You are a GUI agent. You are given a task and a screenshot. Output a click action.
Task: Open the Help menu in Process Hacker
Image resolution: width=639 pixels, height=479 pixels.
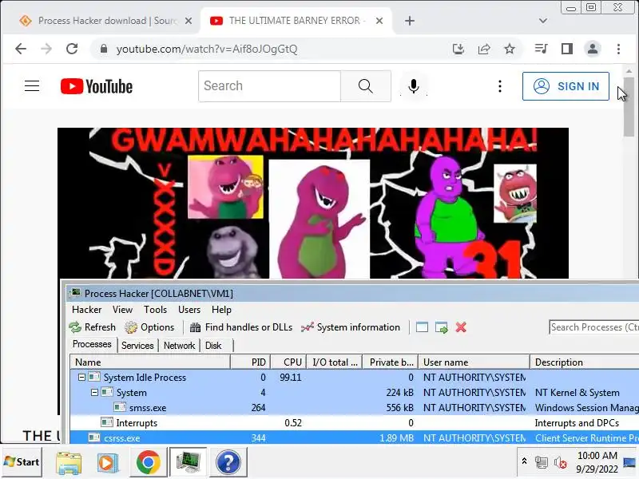(221, 310)
